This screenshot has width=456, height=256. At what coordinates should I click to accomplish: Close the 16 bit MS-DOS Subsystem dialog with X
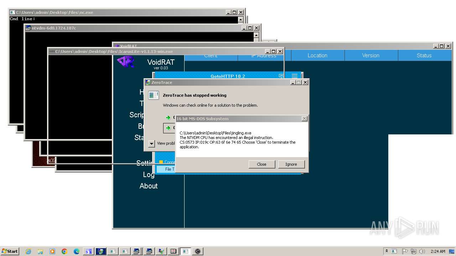click(x=304, y=119)
